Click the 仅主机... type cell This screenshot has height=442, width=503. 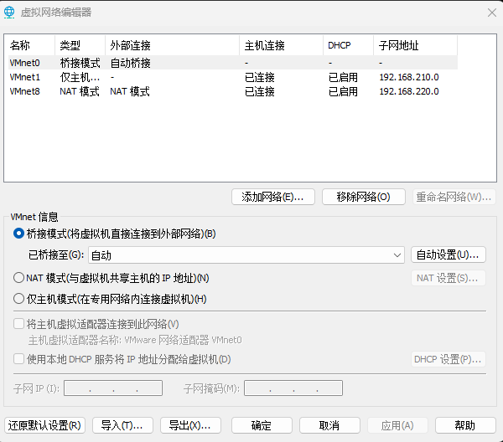(x=80, y=77)
